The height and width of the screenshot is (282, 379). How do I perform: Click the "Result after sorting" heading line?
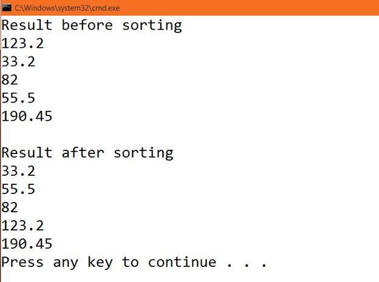[87, 153]
